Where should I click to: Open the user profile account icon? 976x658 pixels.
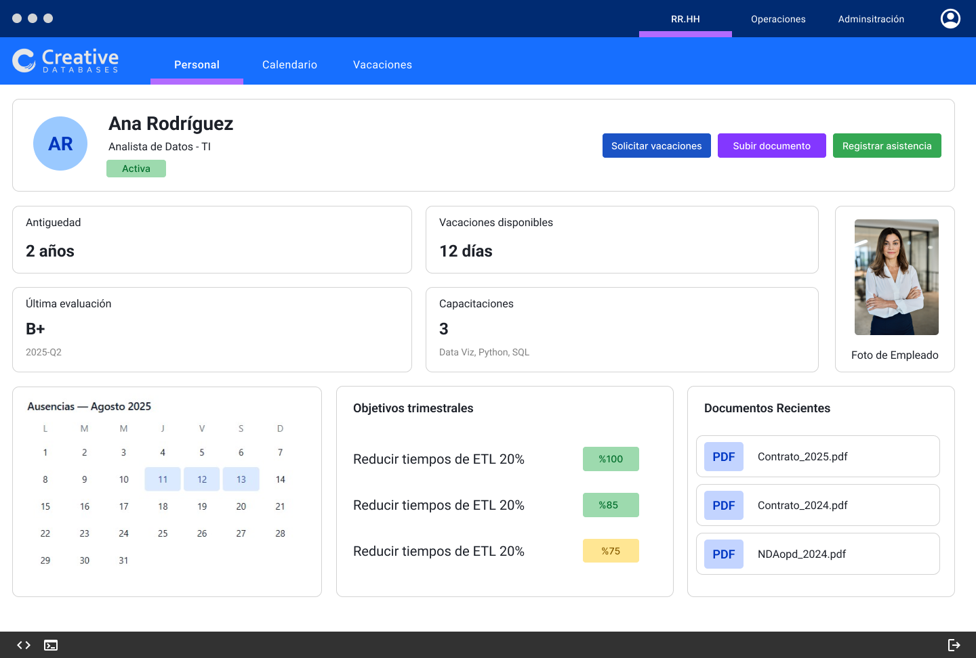[x=950, y=18]
